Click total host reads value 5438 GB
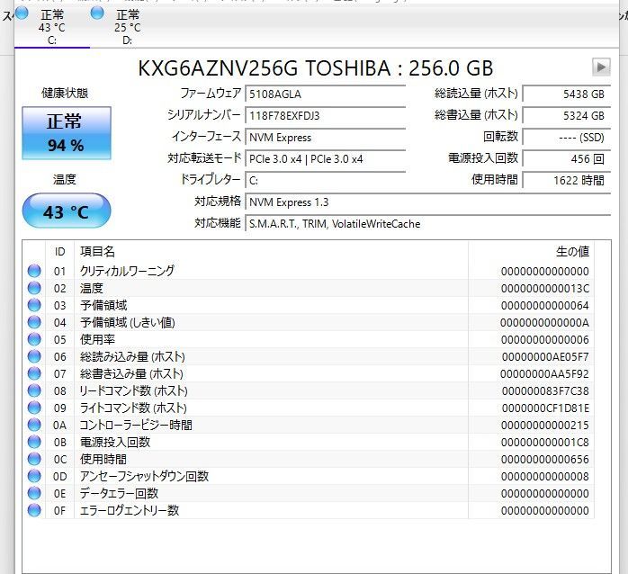The height and width of the screenshot is (574, 628). [x=567, y=94]
